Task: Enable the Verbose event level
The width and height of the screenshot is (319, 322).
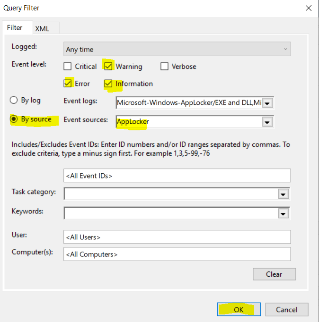Action: 164,66
